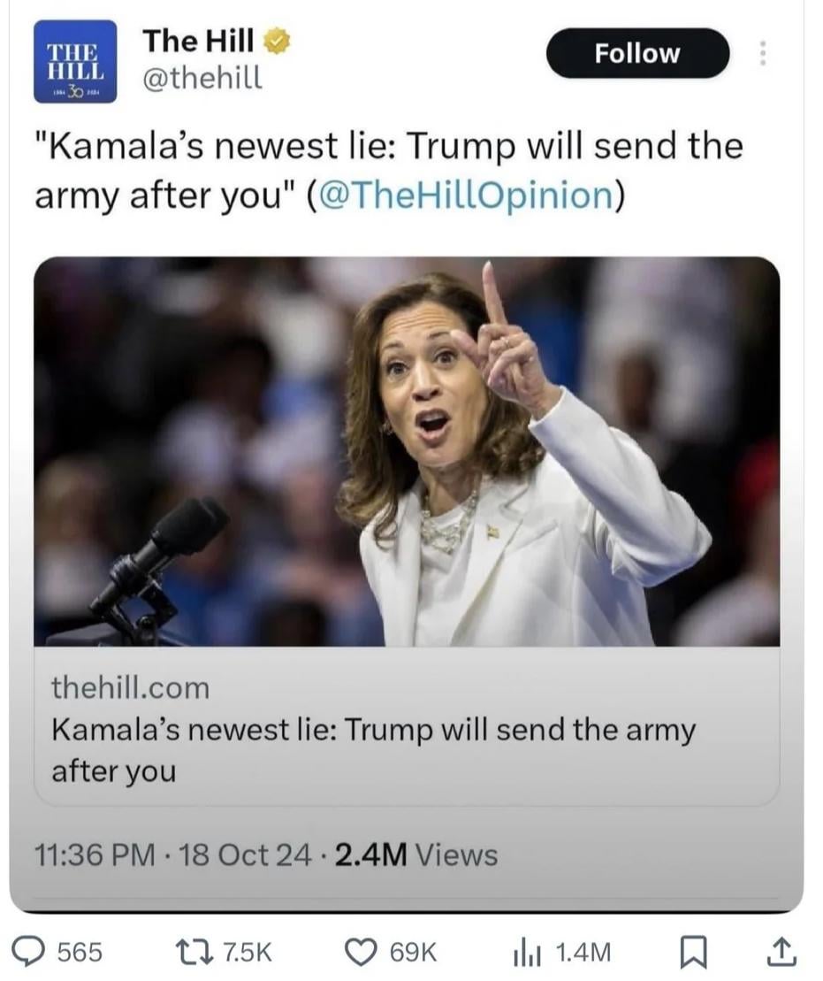Open the @thehill handle
The image size is (823, 981).
click(x=202, y=79)
